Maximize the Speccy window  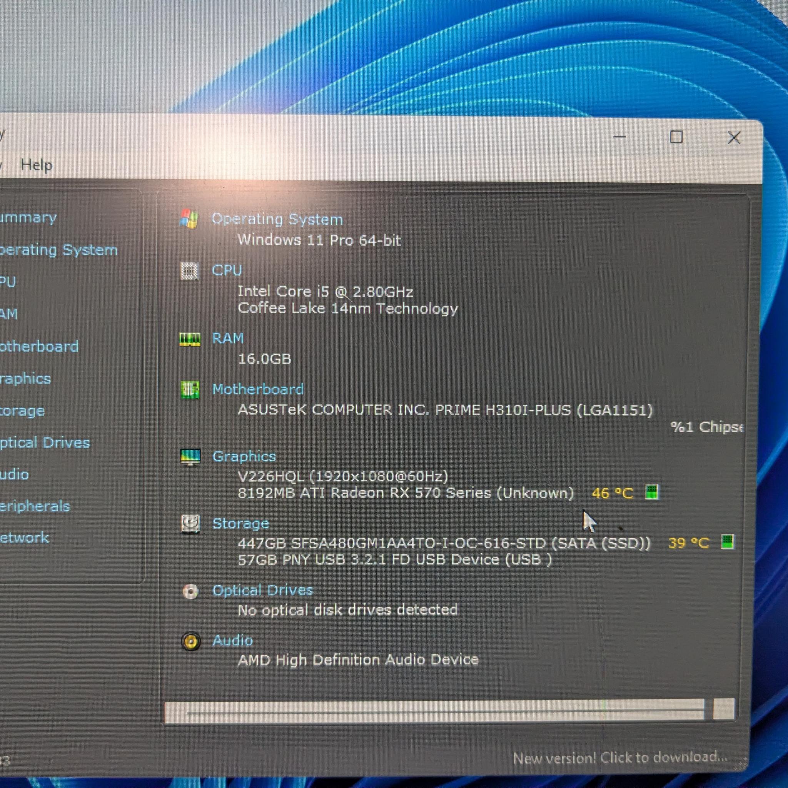(677, 137)
